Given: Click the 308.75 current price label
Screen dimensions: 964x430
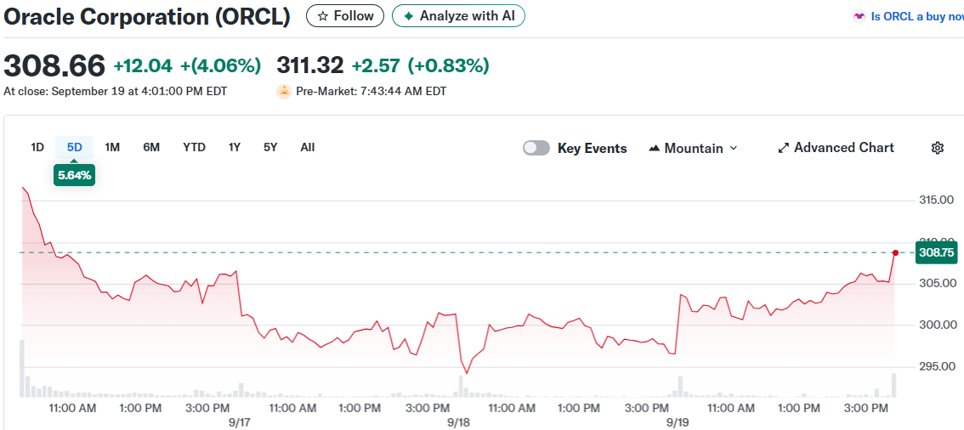Looking at the screenshot, I should (936, 252).
